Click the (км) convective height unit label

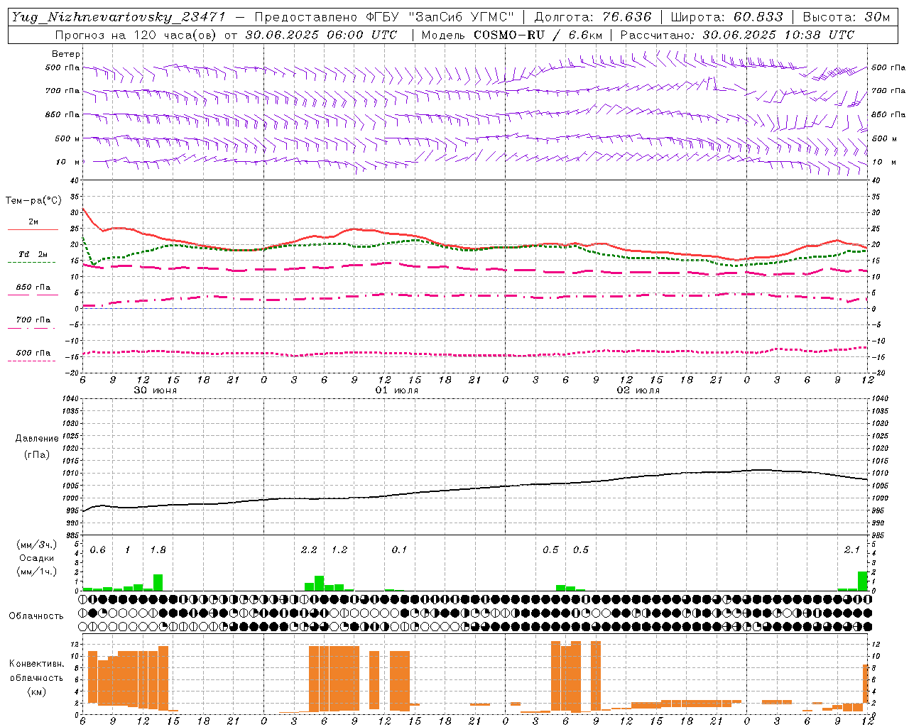tap(36, 692)
